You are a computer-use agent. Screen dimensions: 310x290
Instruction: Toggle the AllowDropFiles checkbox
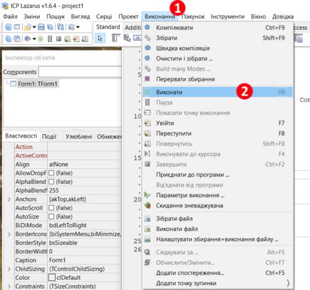pos(51,173)
